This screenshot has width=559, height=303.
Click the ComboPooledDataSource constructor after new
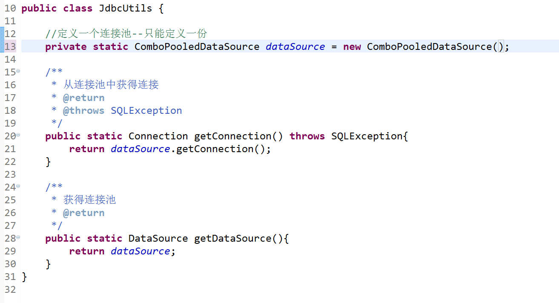[x=430, y=46]
